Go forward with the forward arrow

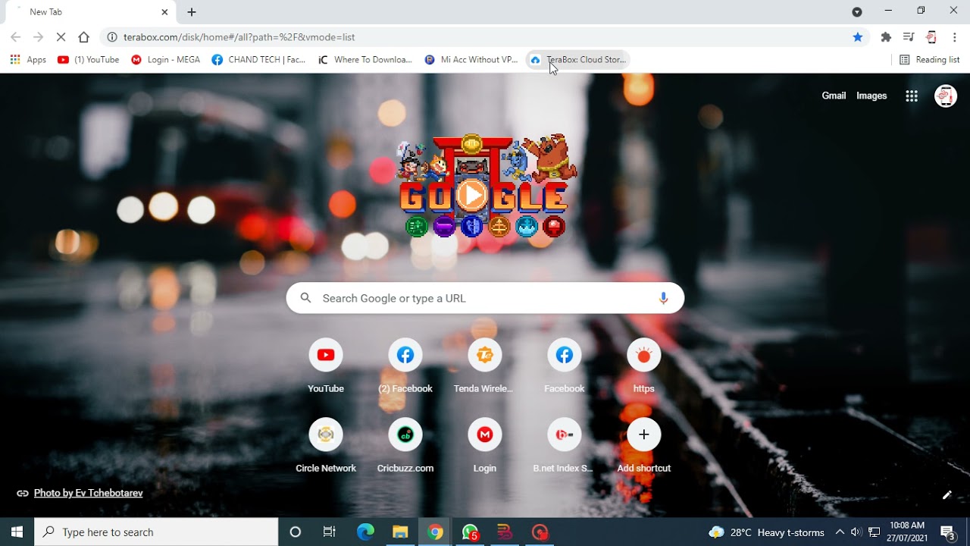tap(38, 37)
